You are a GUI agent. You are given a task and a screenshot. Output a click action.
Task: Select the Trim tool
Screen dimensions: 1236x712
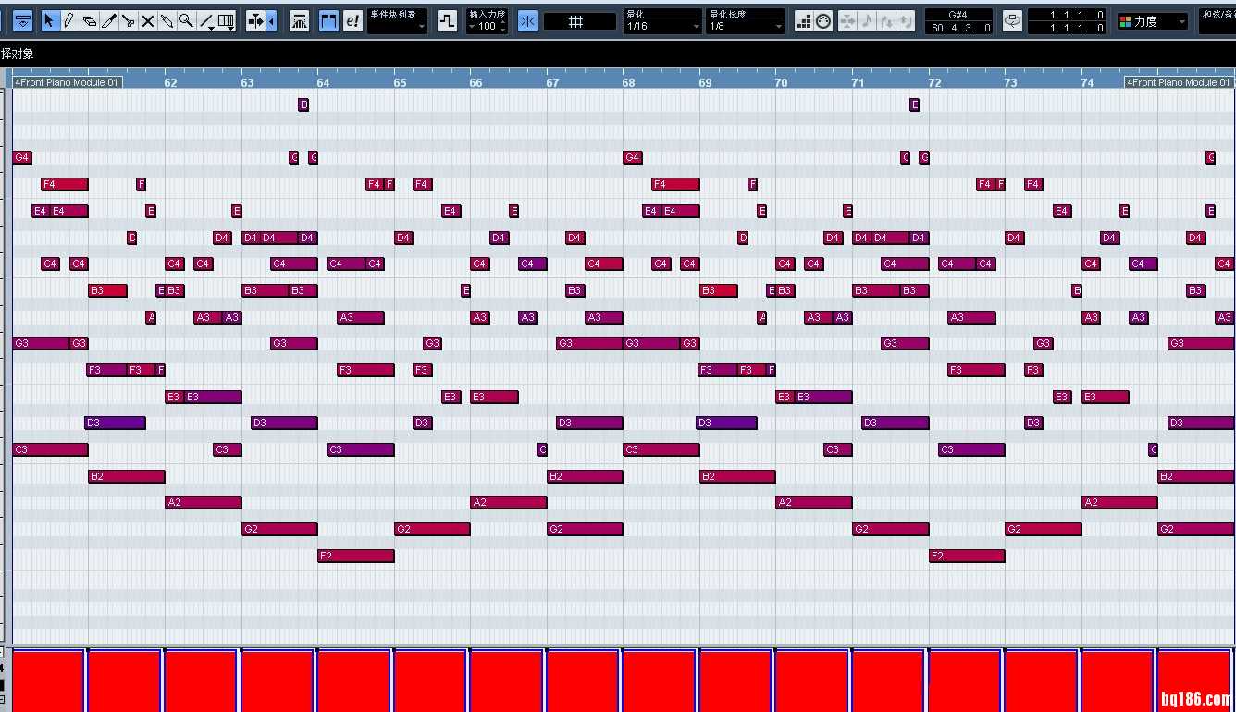click(108, 20)
